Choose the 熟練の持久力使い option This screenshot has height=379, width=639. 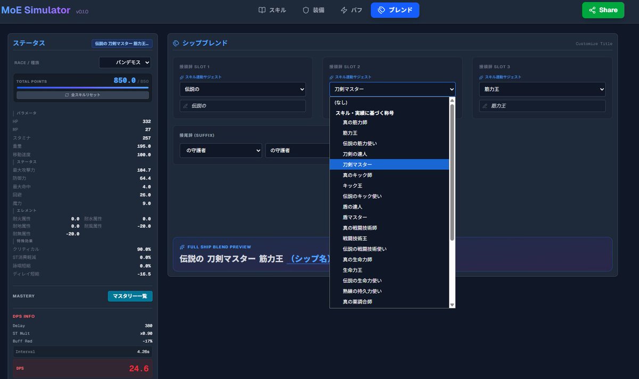[390, 291]
